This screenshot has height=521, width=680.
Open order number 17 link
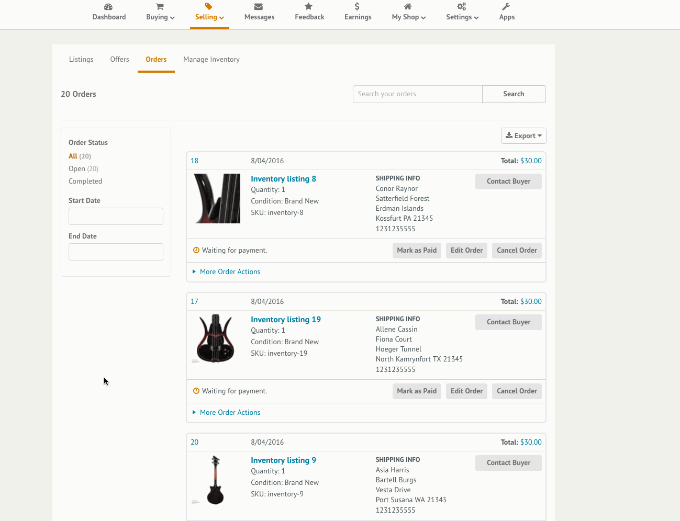[x=194, y=302]
